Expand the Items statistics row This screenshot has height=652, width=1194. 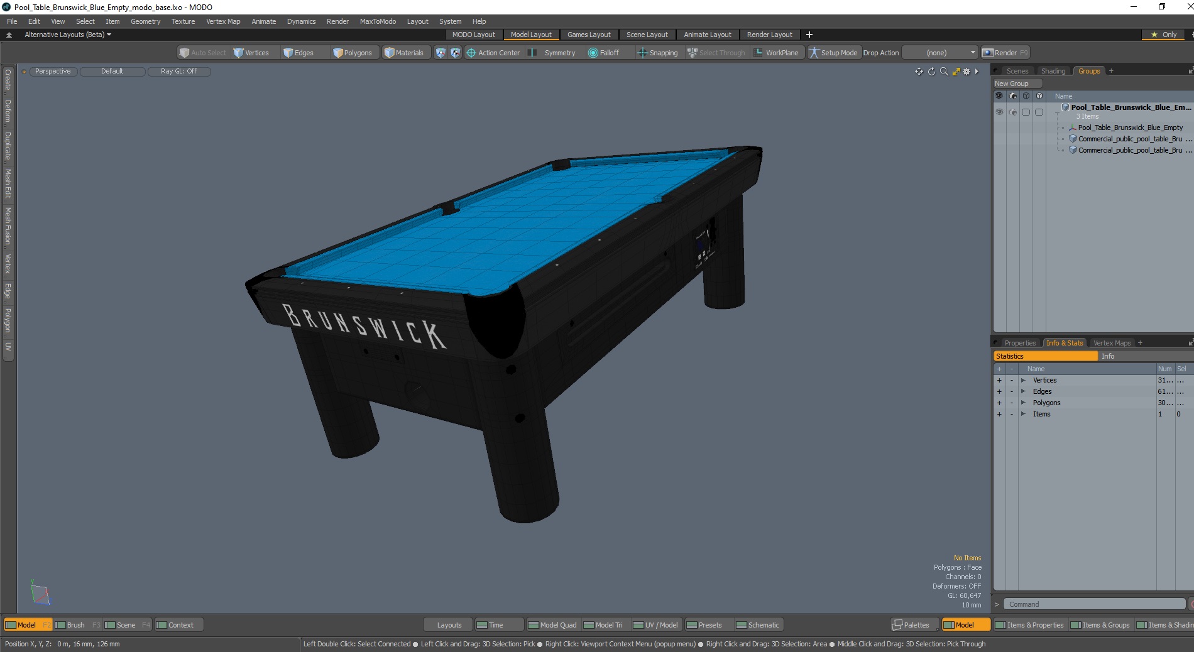point(1023,414)
